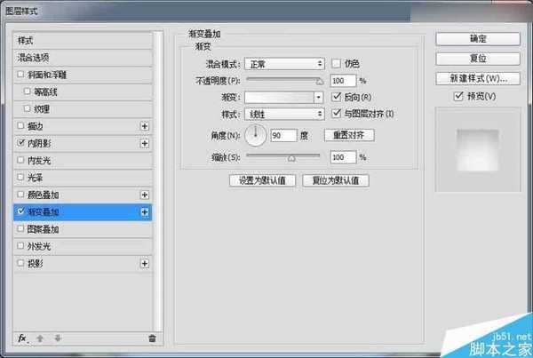
Task: Click the 角度 angle input field
Action: pyautogui.click(x=282, y=135)
